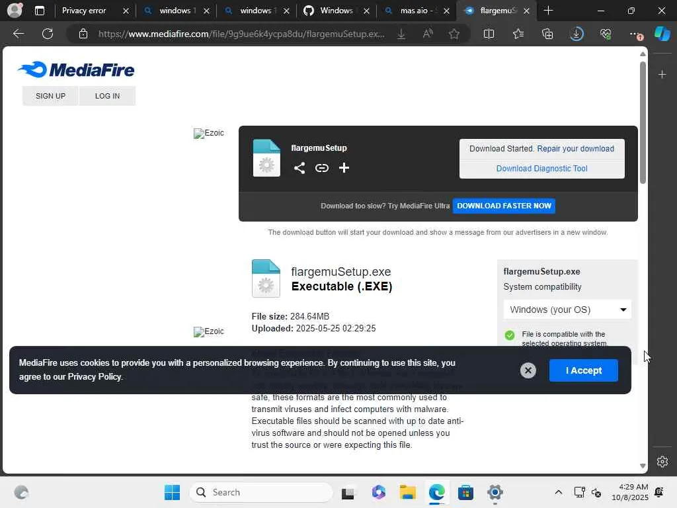Open Edge profile avatar
This screenshot has height=508, width=677.
point(15,11)
